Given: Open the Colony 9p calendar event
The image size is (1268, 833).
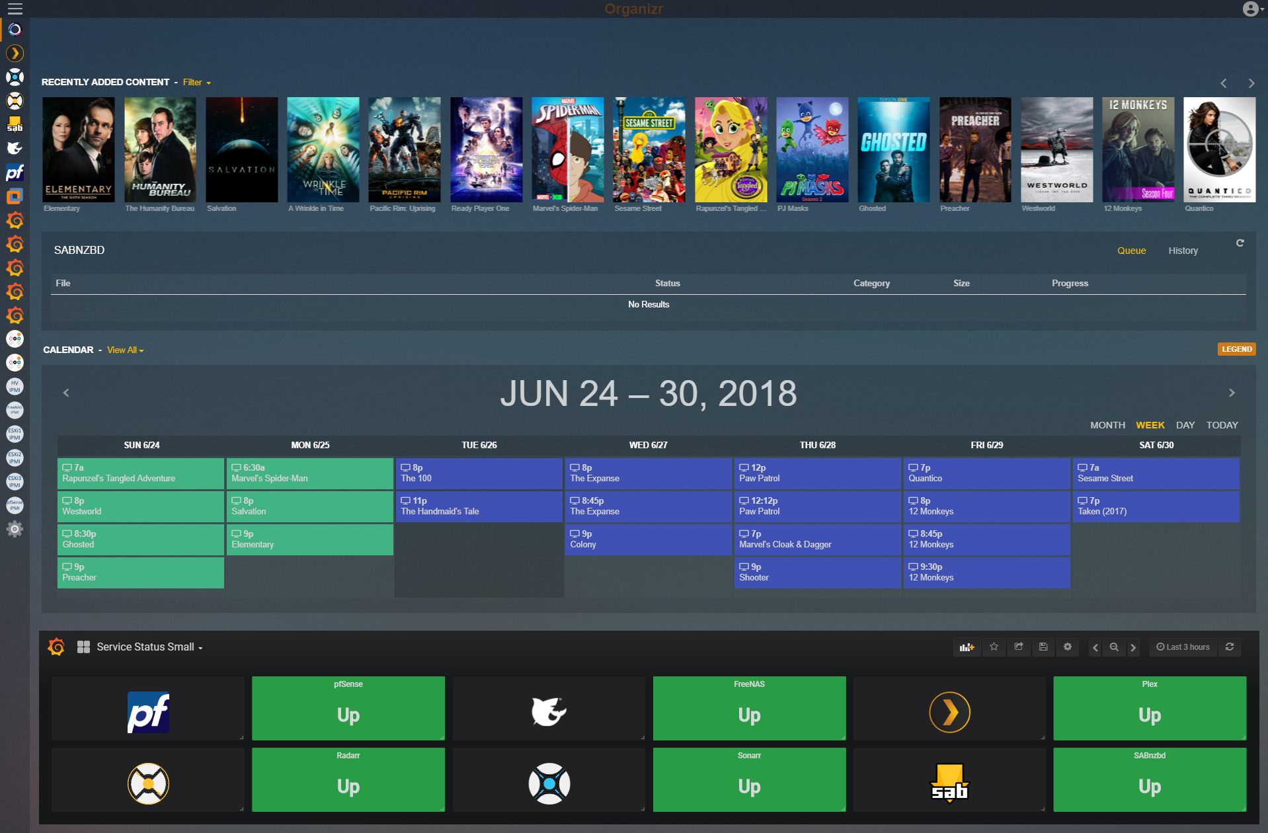Looking at the screenshot, I should pos(649,539).
